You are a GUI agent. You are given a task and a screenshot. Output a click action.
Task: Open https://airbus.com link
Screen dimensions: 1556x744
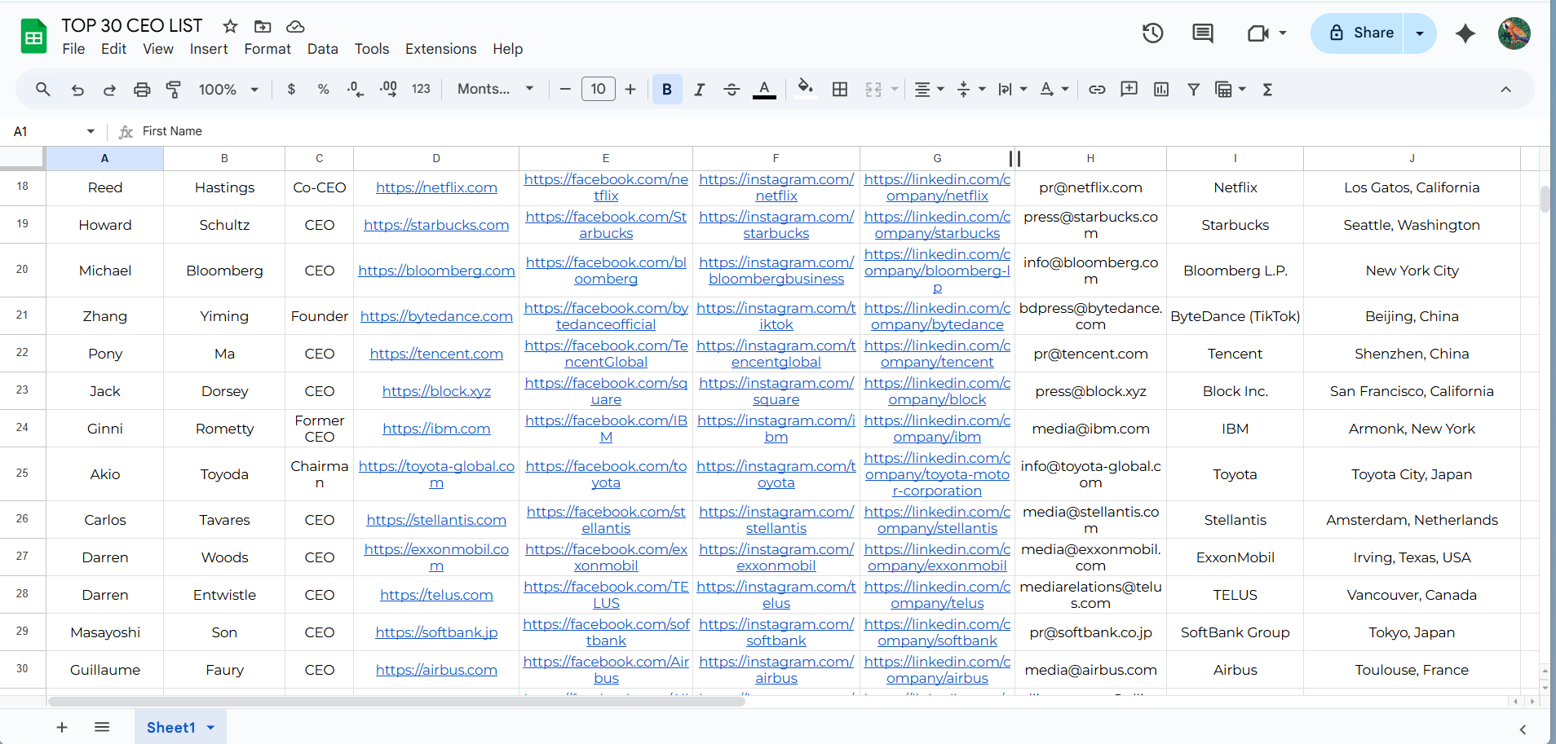point(436,670)
